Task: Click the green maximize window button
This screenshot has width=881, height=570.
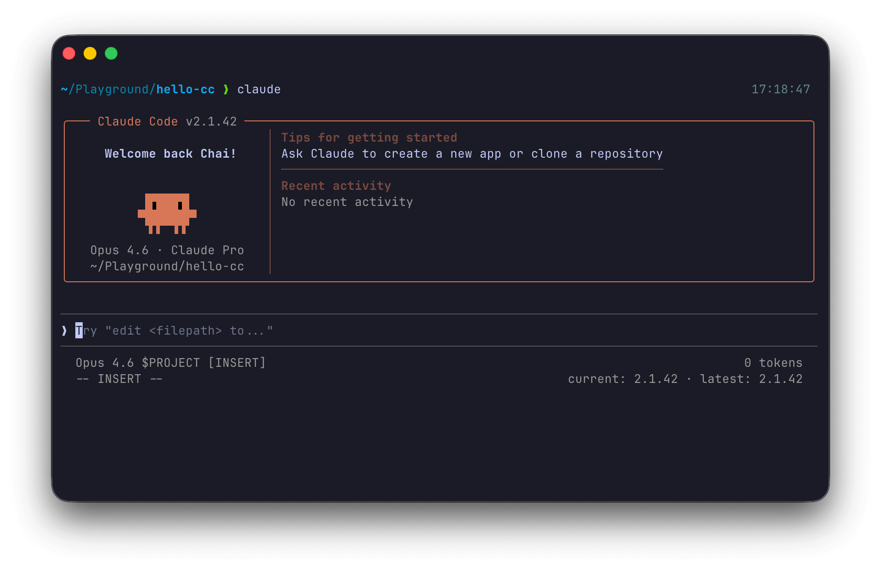Action: point(111,54)
